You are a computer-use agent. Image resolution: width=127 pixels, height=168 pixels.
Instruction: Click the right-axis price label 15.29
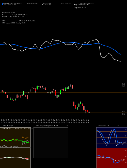click(x=123, y=86)
